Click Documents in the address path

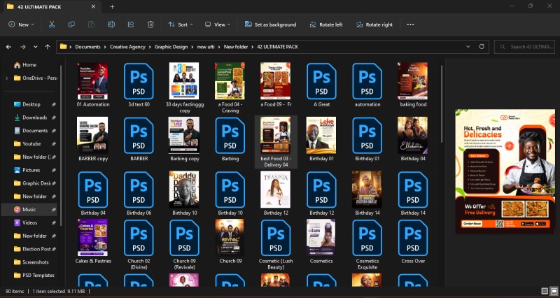[87, 47]
